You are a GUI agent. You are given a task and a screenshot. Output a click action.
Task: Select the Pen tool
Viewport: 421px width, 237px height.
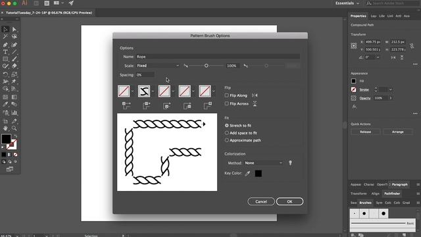click(x=5, y=45)
